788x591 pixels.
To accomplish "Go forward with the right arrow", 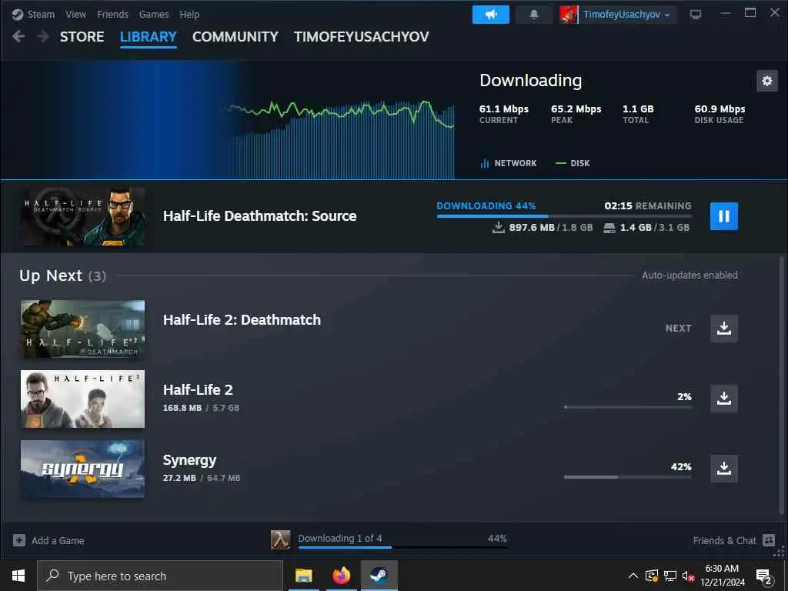I will click(x=43, y=37).
